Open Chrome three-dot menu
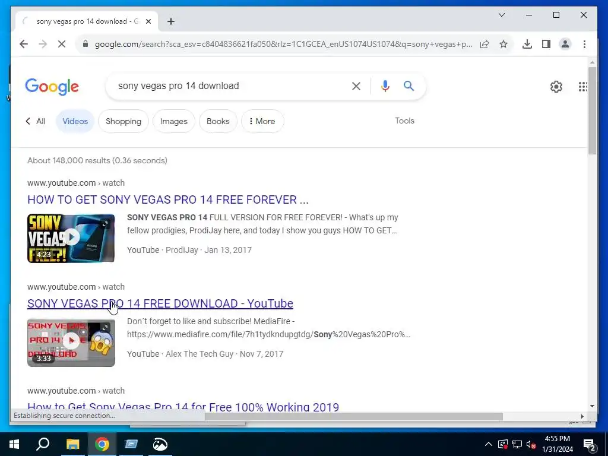This screenshot has height=456, width=608. click(584, 44)
